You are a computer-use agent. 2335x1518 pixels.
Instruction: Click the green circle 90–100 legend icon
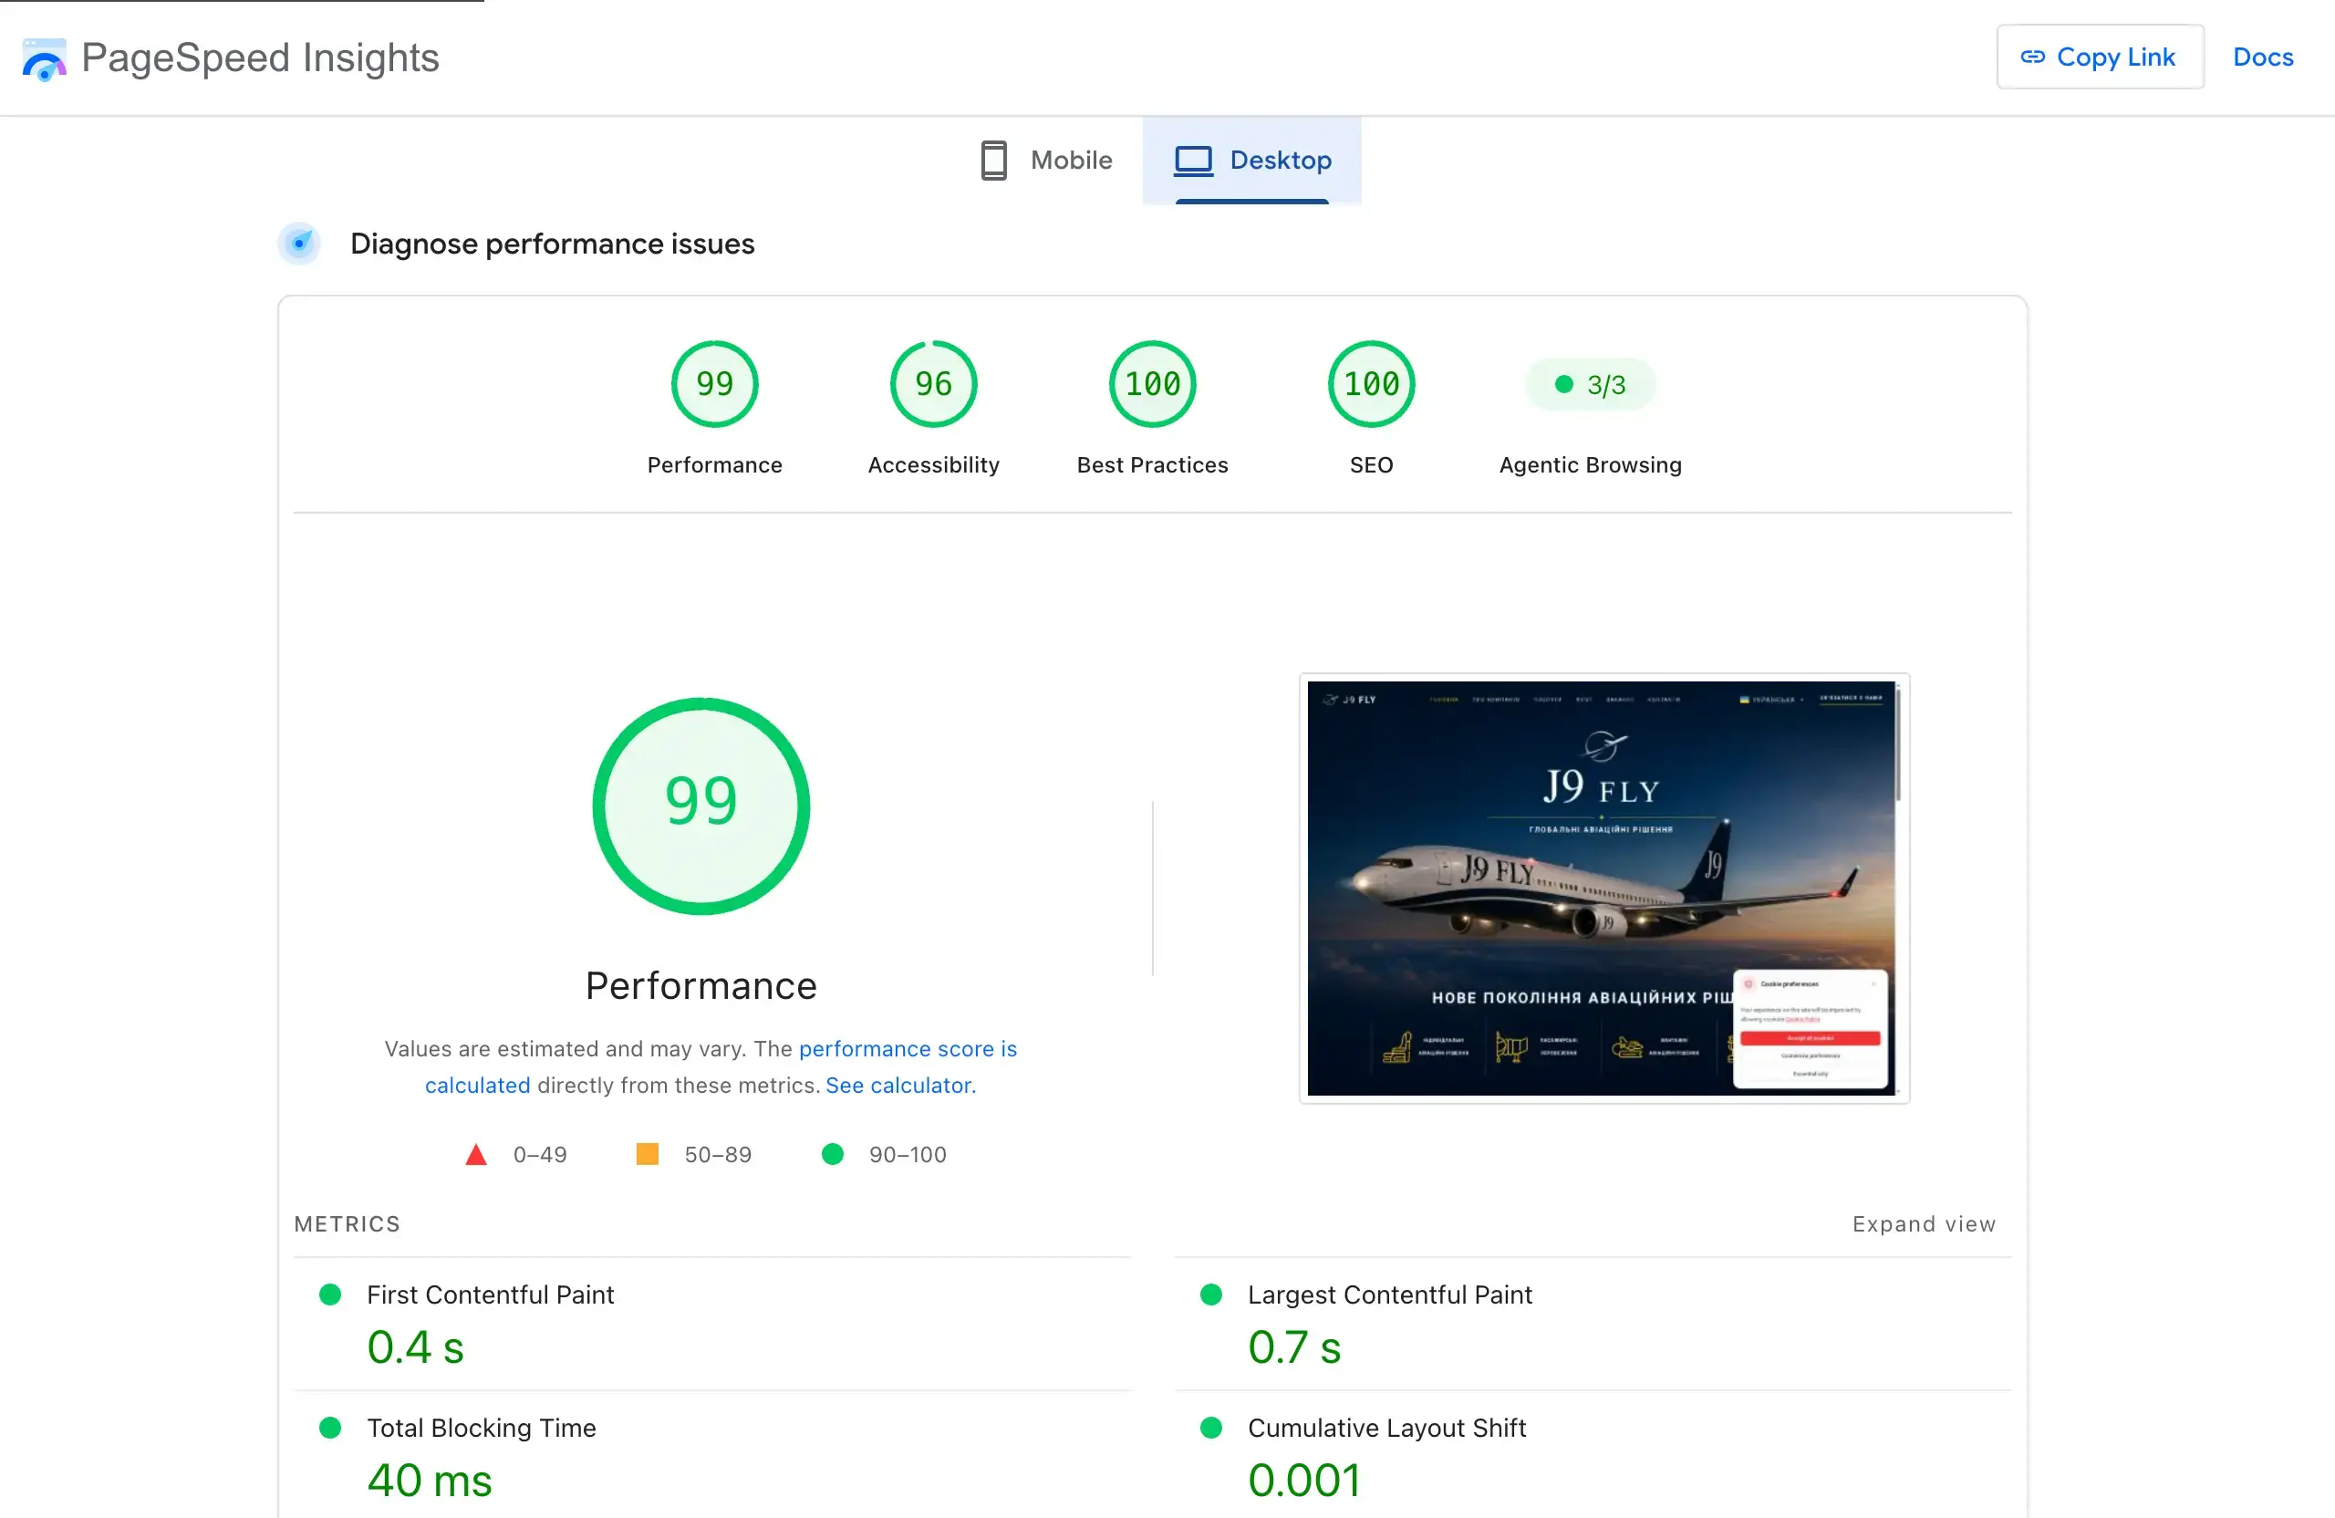(832, 1154)
